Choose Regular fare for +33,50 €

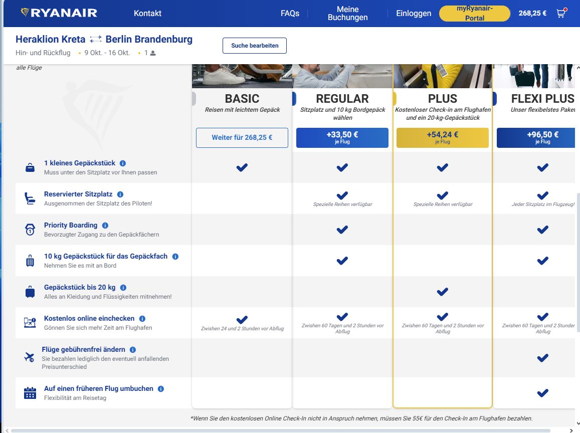click(x=342, y=138)
